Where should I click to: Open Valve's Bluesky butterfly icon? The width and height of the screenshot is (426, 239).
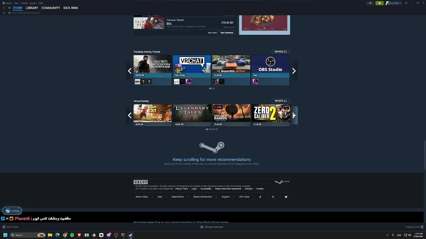tap(286, 197)
